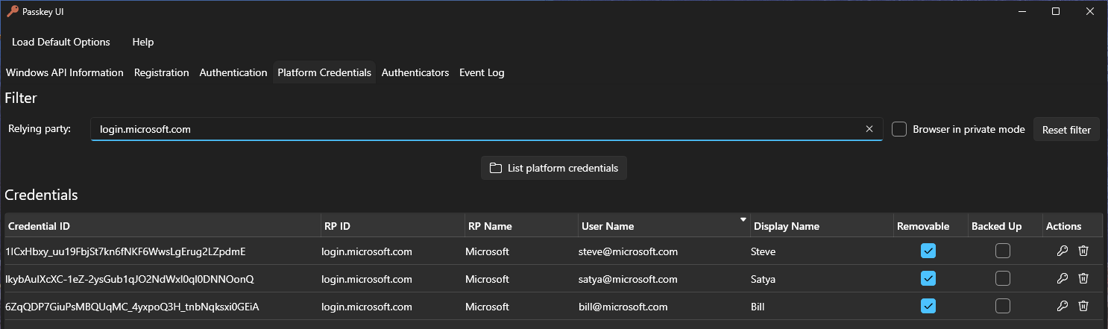The height and width of the screenshot is (329, 1108).
Task: Switch to Authenticators tab
Action: [x=415, y=72]
